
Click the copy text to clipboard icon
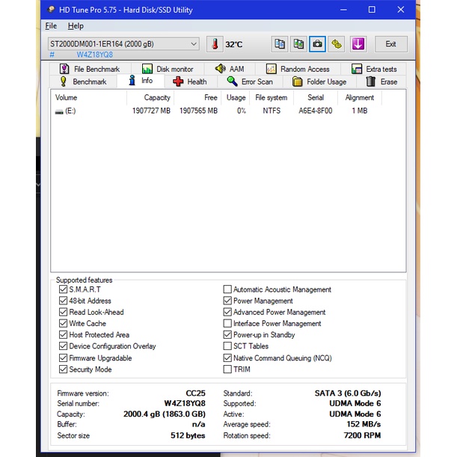[x=280, y=44]
